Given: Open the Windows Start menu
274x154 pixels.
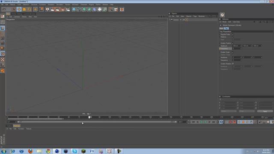Looking at the screenshot, I should 4,151.
